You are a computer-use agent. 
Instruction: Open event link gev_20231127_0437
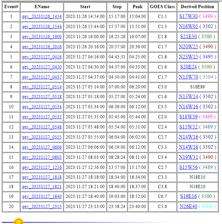tap(42, 77)
